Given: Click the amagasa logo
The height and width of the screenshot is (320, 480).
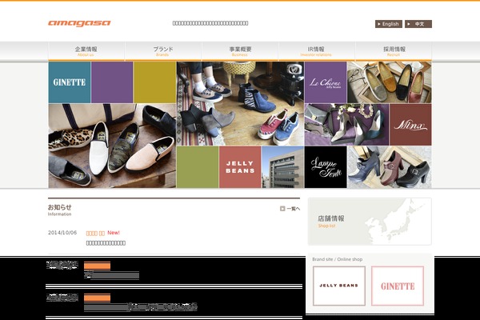Looking at the screenshot, I should pos(79,23).
